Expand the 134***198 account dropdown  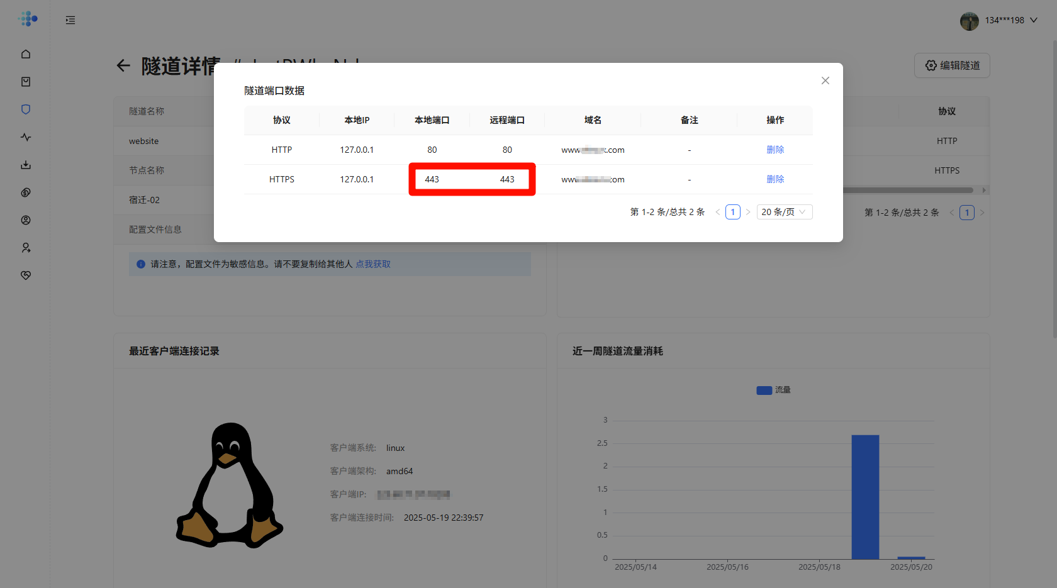pyautogui.click(x=1034, y=20)
